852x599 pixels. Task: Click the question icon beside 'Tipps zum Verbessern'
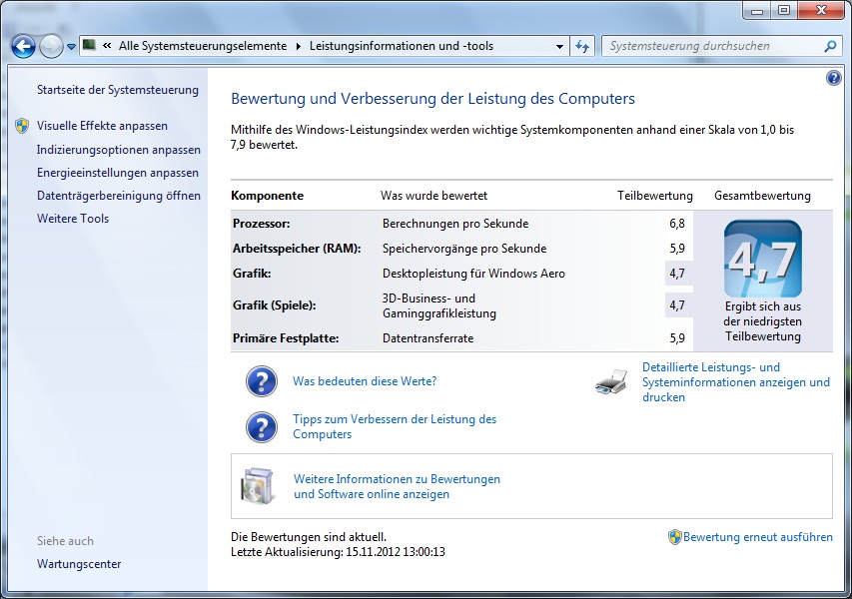(262, 427)
